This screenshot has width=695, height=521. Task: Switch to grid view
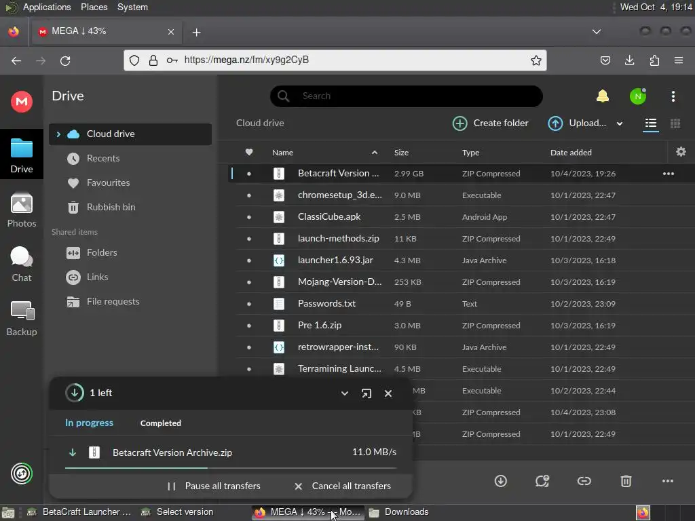pos(675,123)
